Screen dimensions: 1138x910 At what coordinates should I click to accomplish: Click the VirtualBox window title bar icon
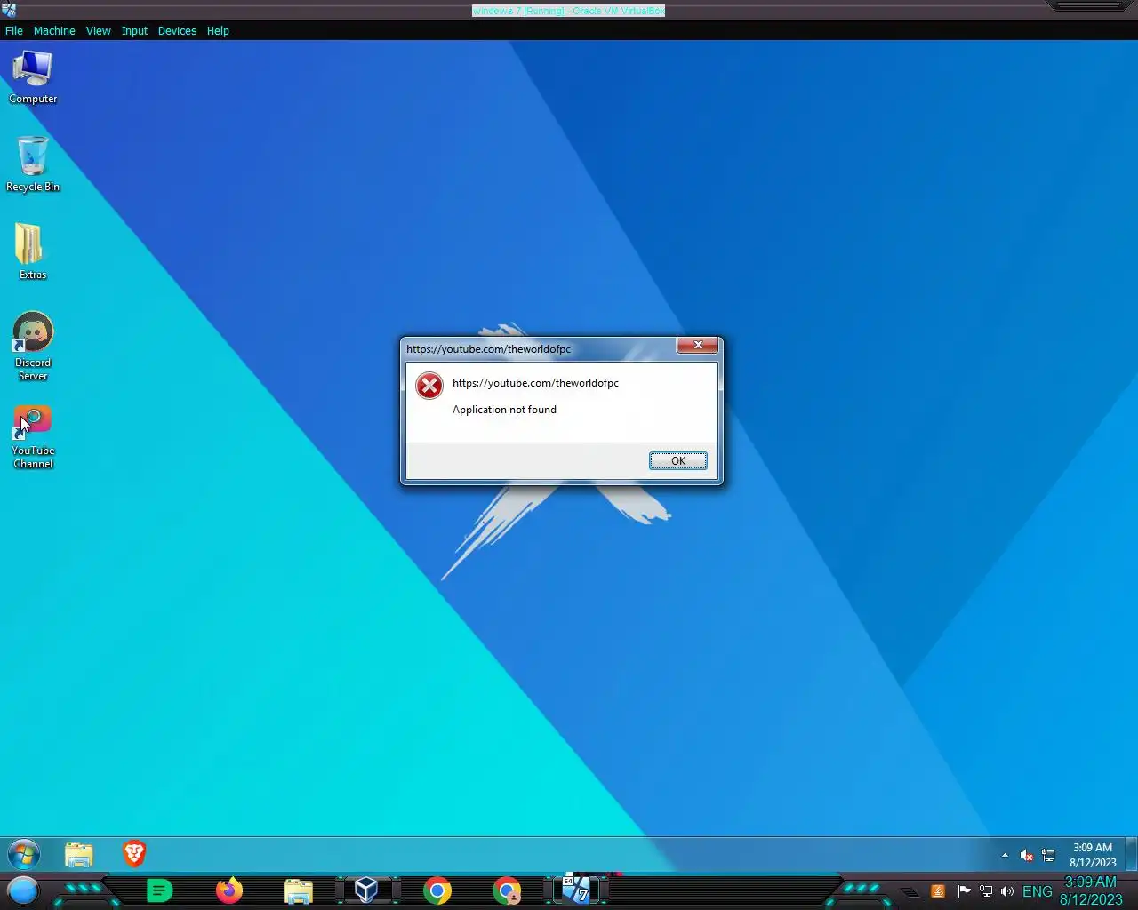(x=9, y=10)
